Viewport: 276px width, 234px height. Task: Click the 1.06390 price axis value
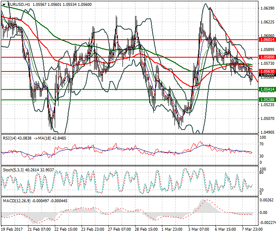point(267,8)
